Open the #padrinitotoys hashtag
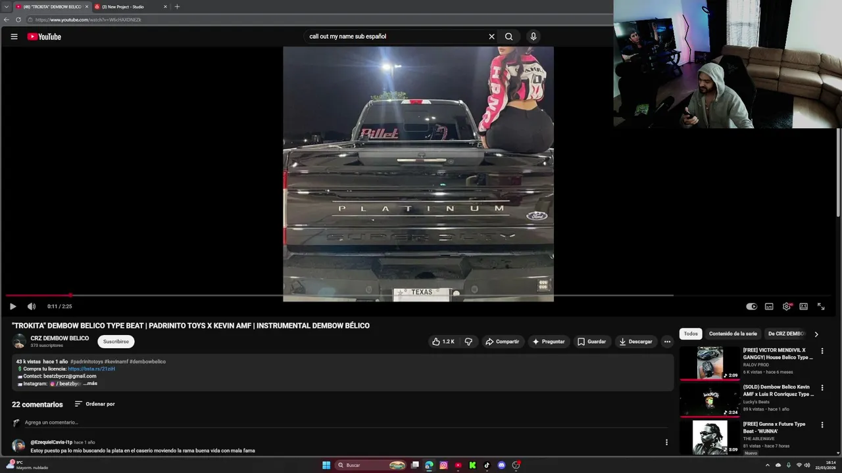The image size is (842, 473). click(x=86, y=361)
